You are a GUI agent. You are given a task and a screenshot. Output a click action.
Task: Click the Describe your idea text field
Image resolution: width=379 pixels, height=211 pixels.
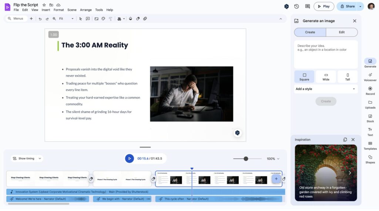326,53
